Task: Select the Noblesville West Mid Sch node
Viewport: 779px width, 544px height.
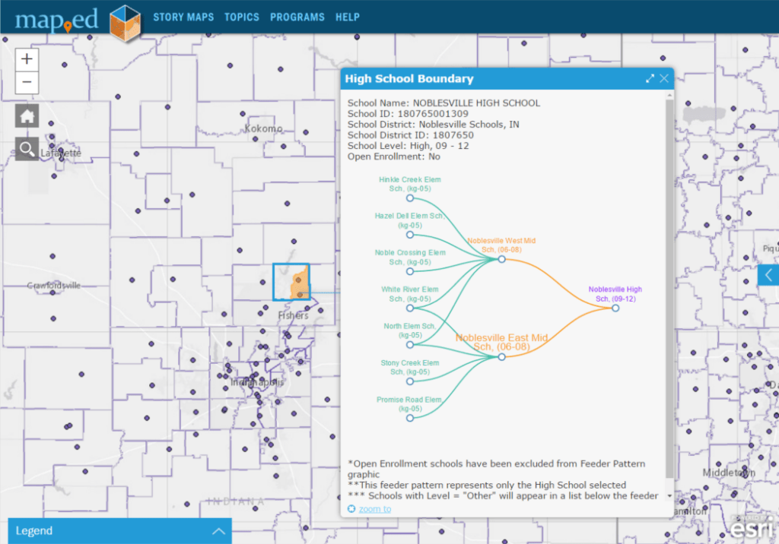Action: point(502,259)
